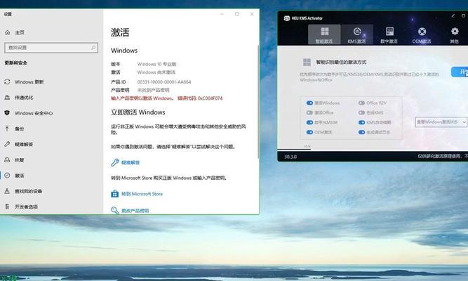Switch to the KMS激活 tab
Screen dimensions: 468x281
coord(356,35)
